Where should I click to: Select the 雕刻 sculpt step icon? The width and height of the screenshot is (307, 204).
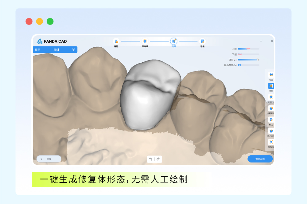pyautogui.click(x=174, y=41)
